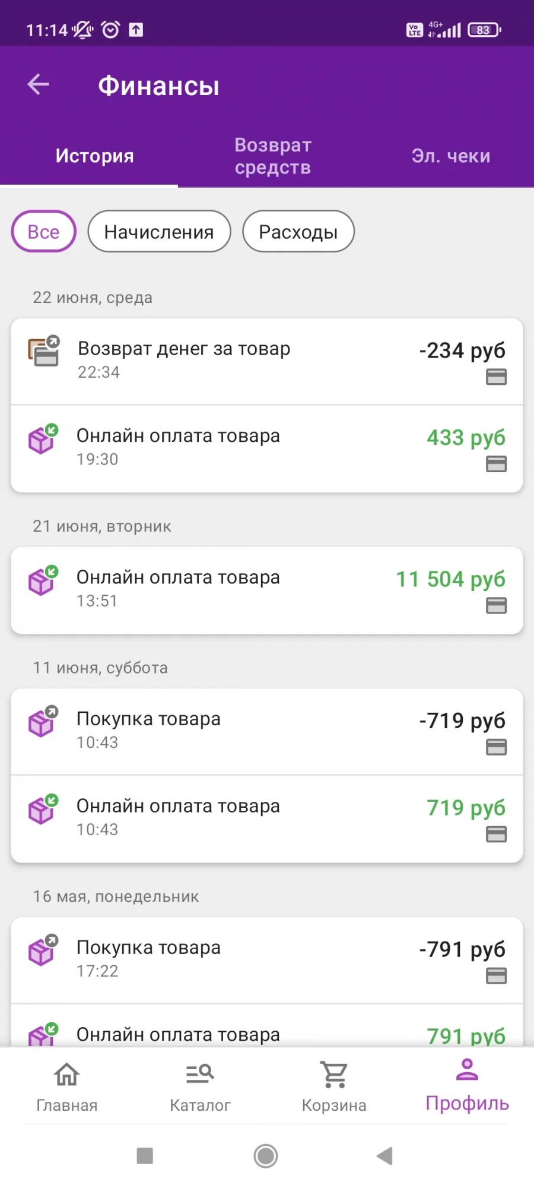The image size is (534, 1188).
Task: Select the Все filter chip
Action: pyautogui.click(x=43, y=231)
